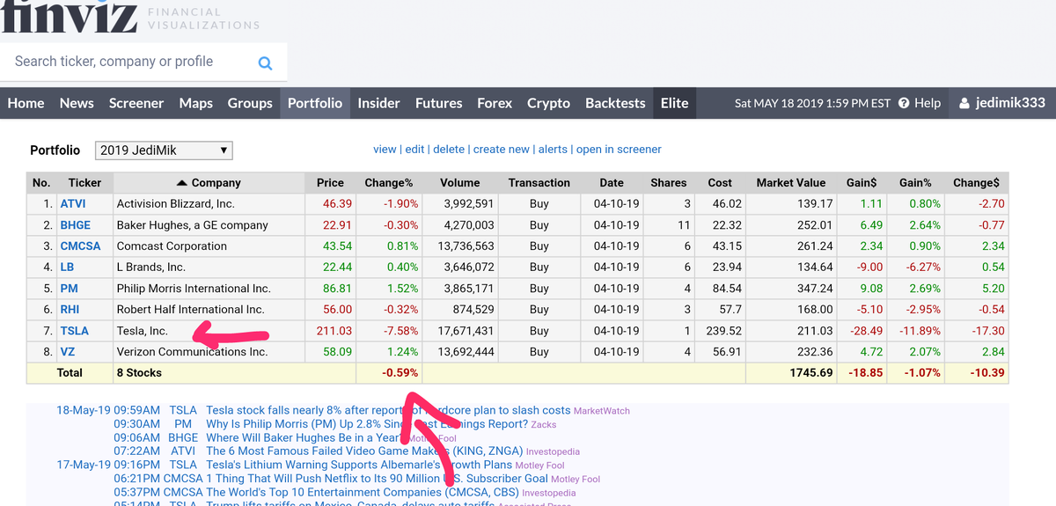
Task: Click the user profile icon beside jedimik333
Action: coord(964,103)
